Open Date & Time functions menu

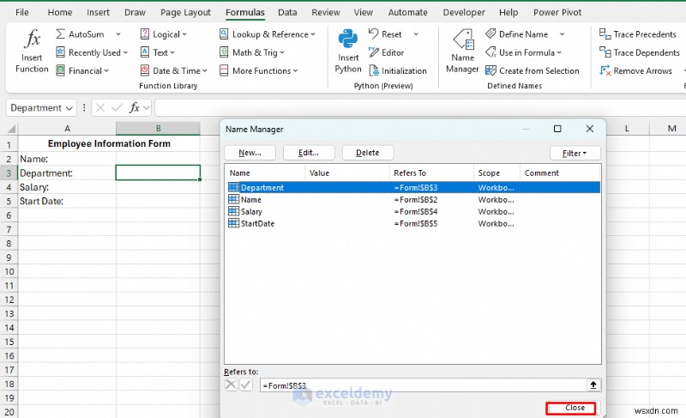coord(174,70)
